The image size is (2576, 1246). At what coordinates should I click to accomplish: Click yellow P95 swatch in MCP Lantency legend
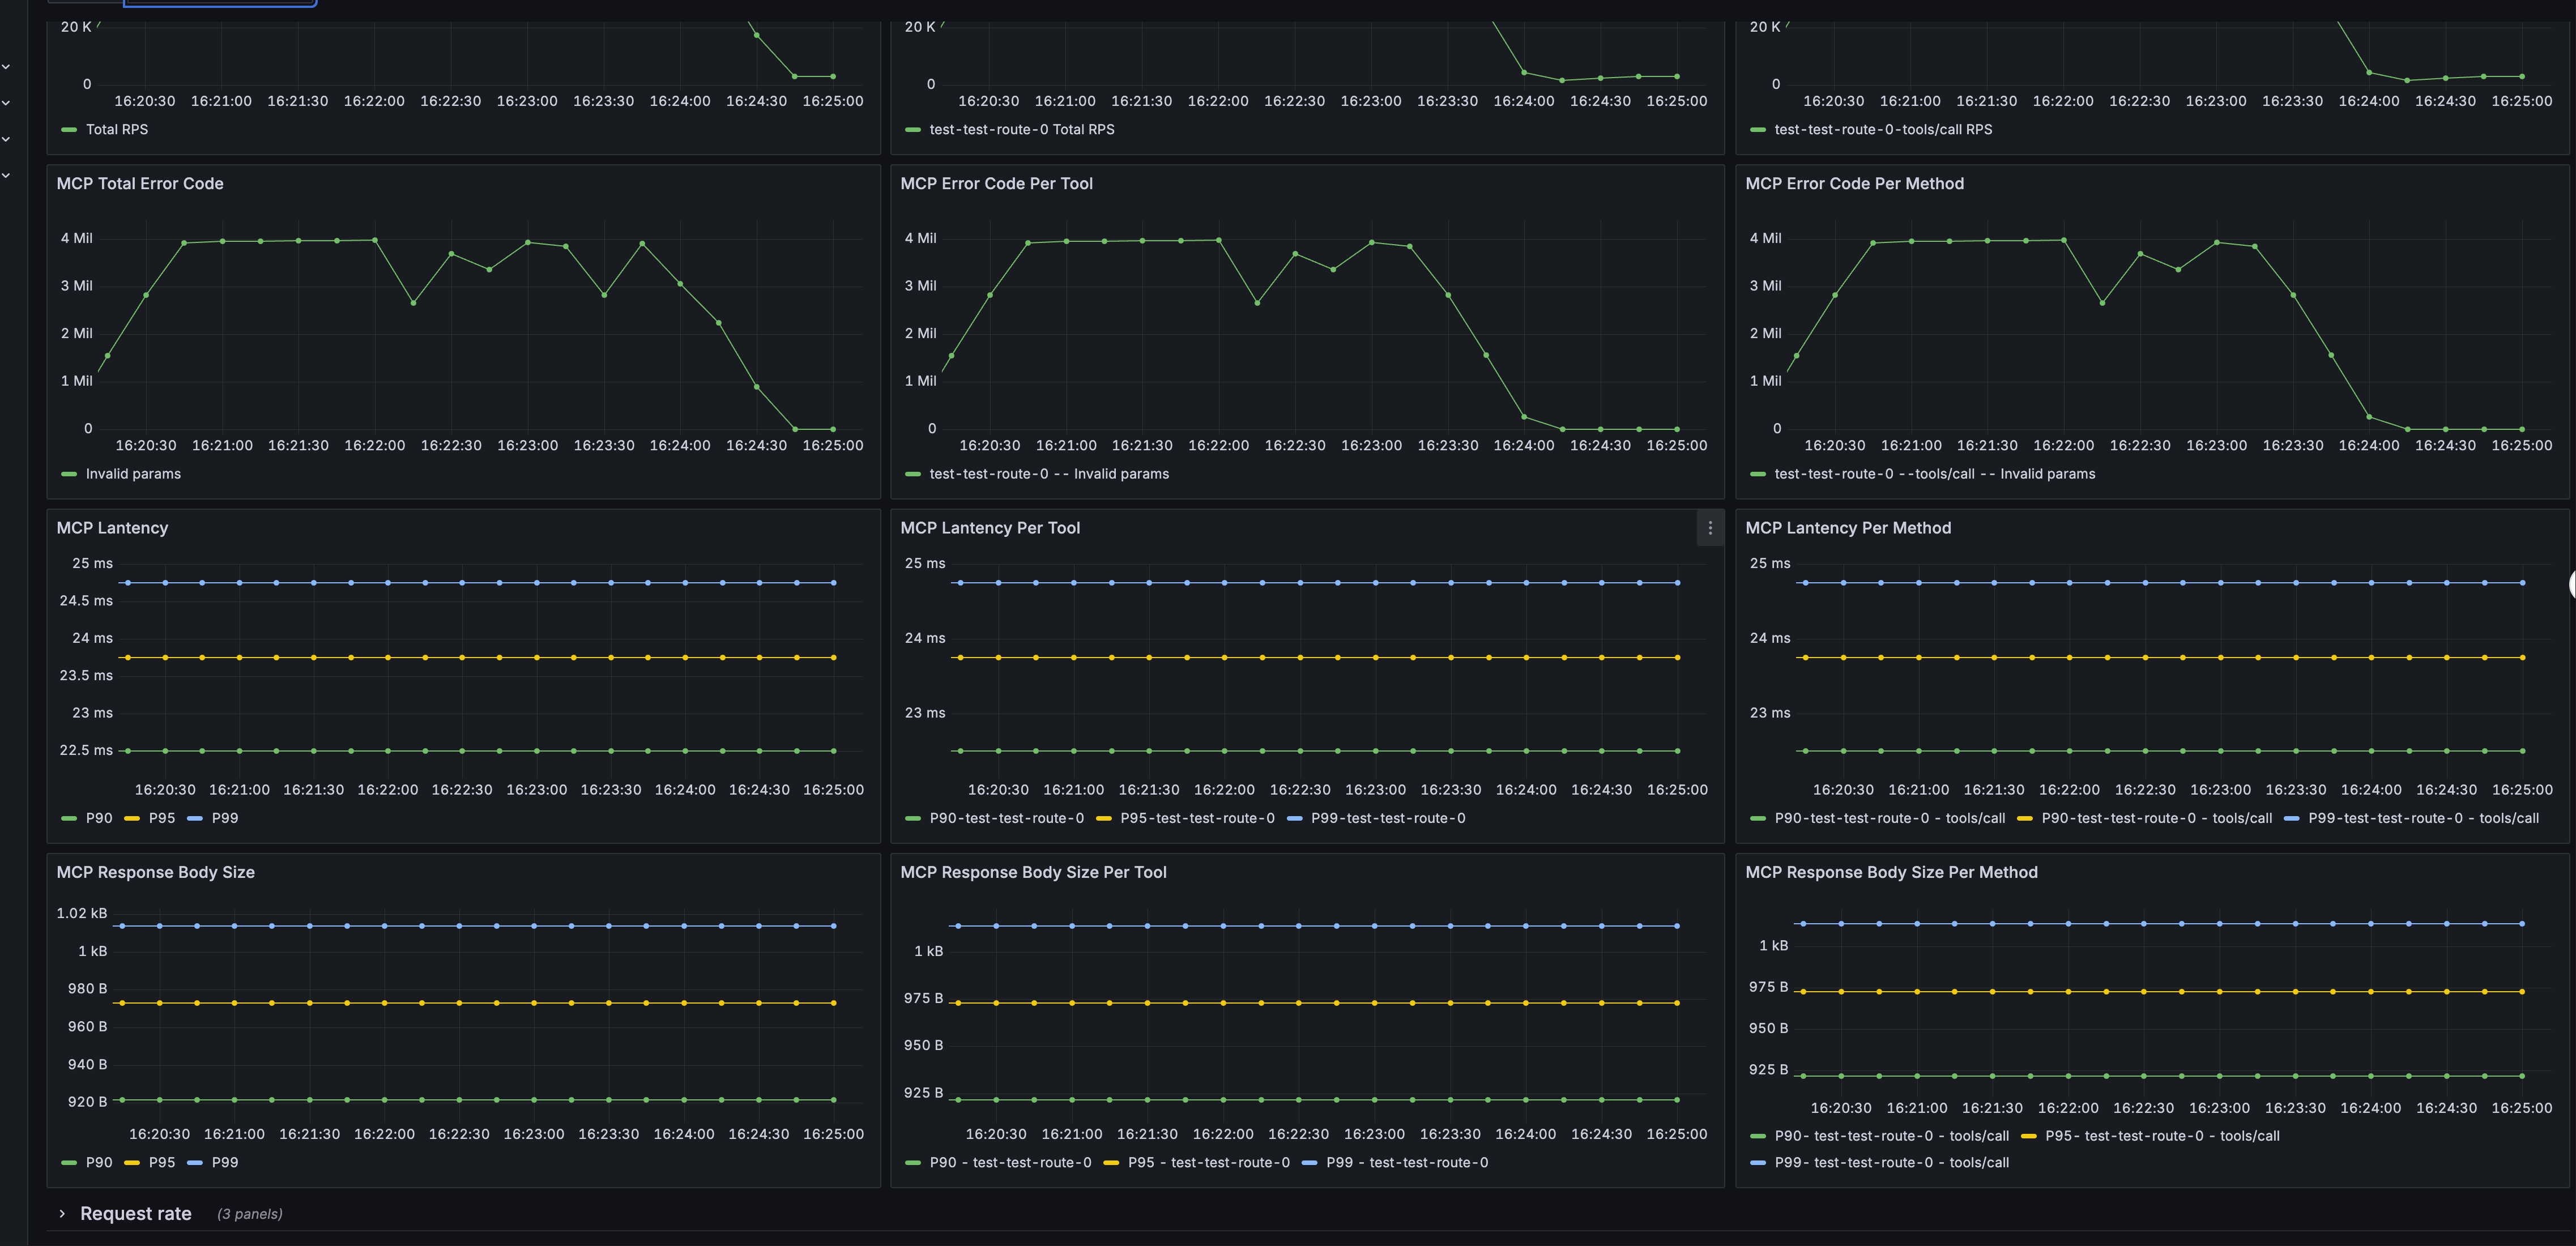pyautogui.click(x=132, y=819)
